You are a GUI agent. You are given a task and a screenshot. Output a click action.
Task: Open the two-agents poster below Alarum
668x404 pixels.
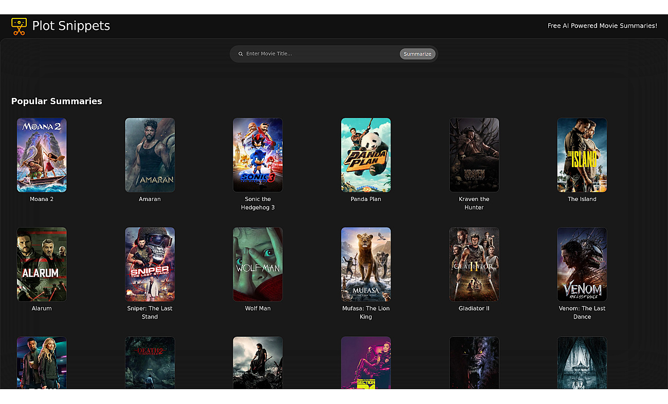click(x=42, y=363)
